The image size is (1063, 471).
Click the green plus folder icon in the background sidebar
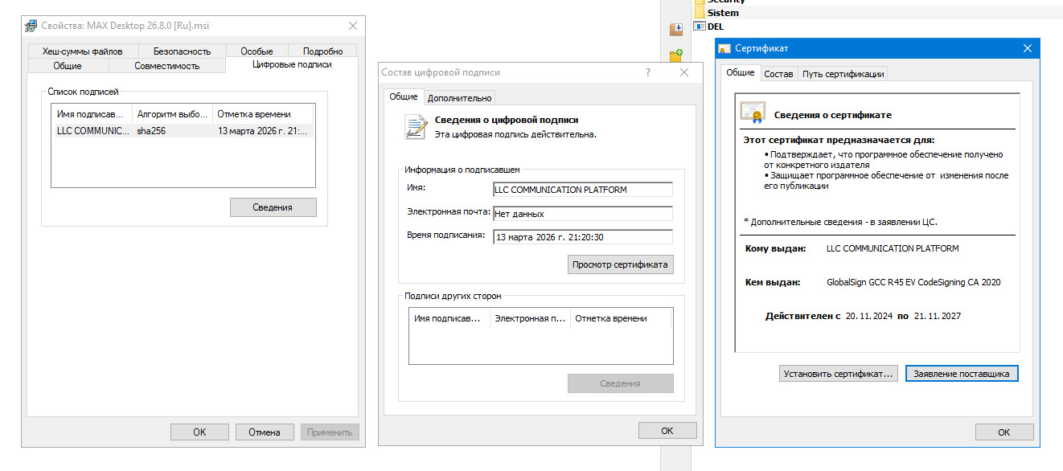click(x=676, y=55)
